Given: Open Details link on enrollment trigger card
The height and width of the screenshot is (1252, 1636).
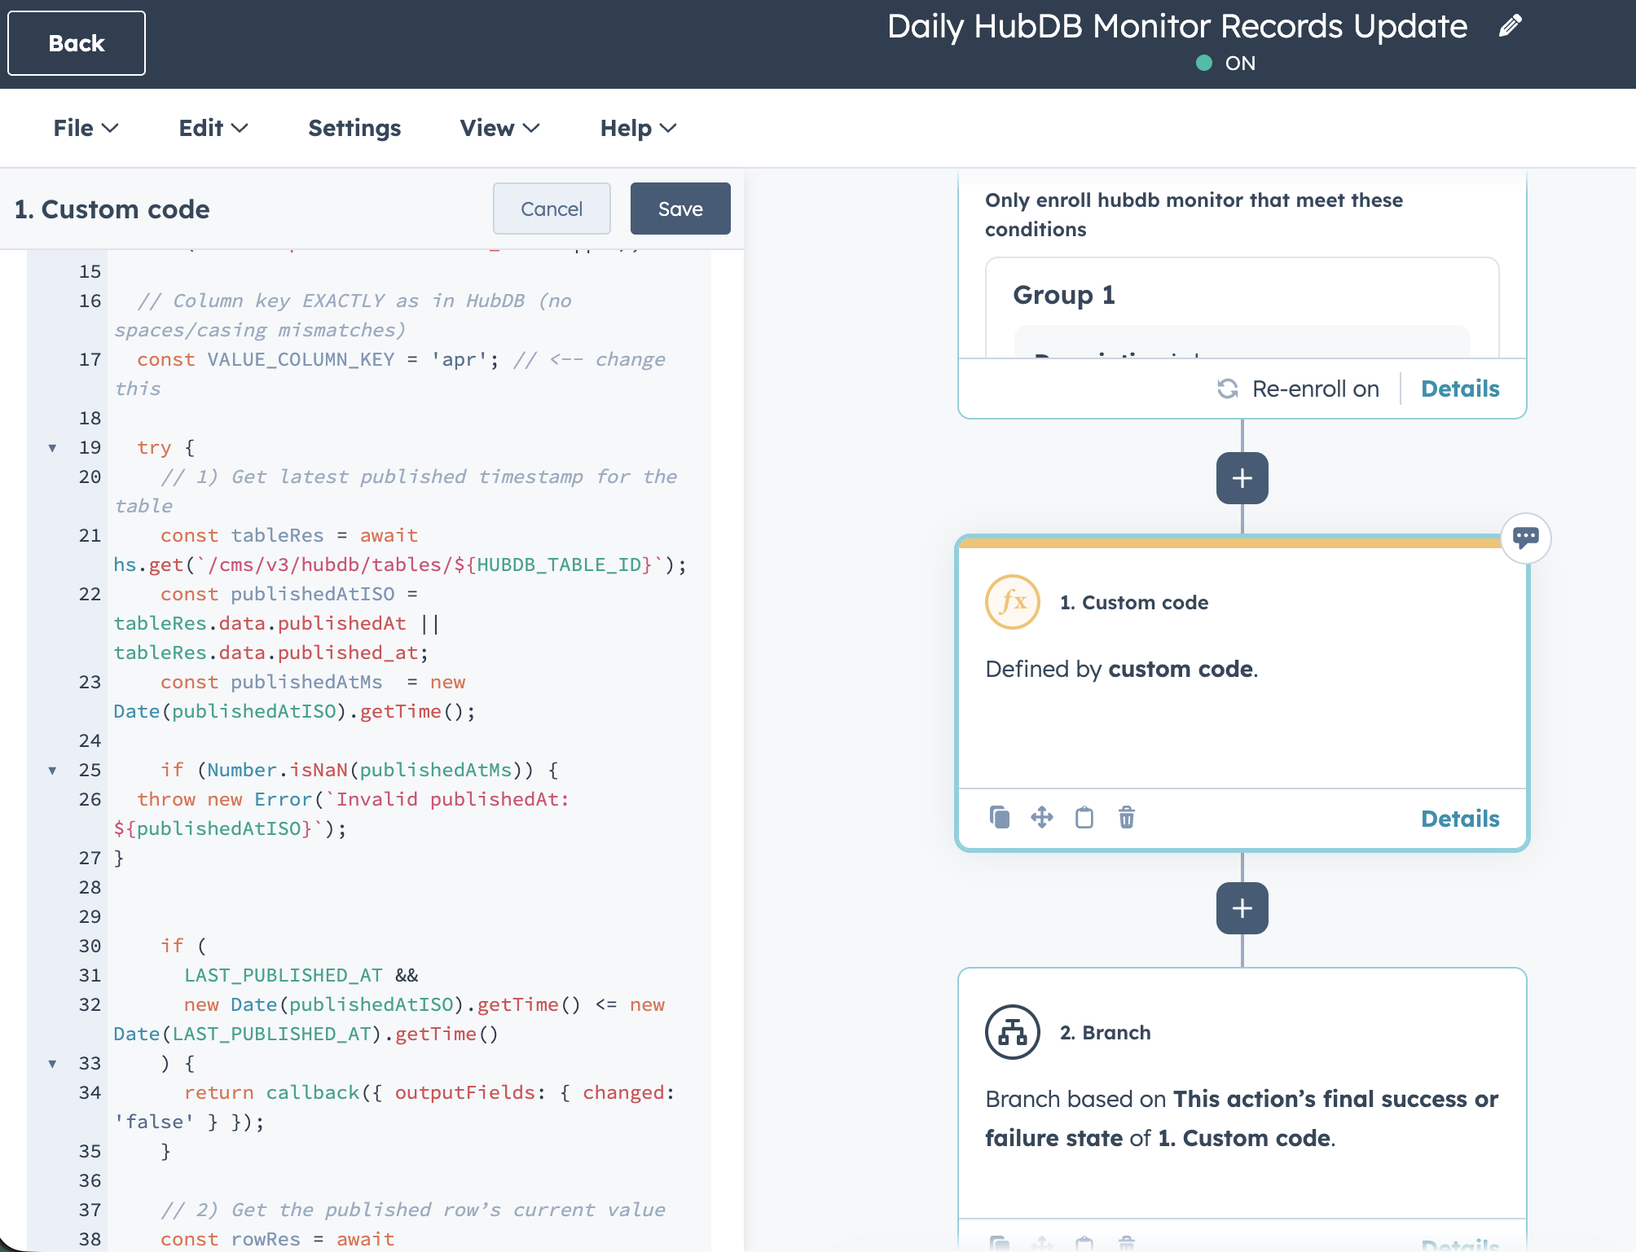Looking at the screenshot, I should tap(1460, 389).
